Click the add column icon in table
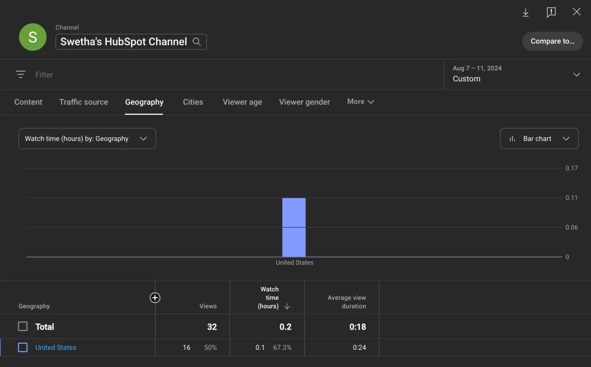This screenshot has width=591, height=367. 154,297
